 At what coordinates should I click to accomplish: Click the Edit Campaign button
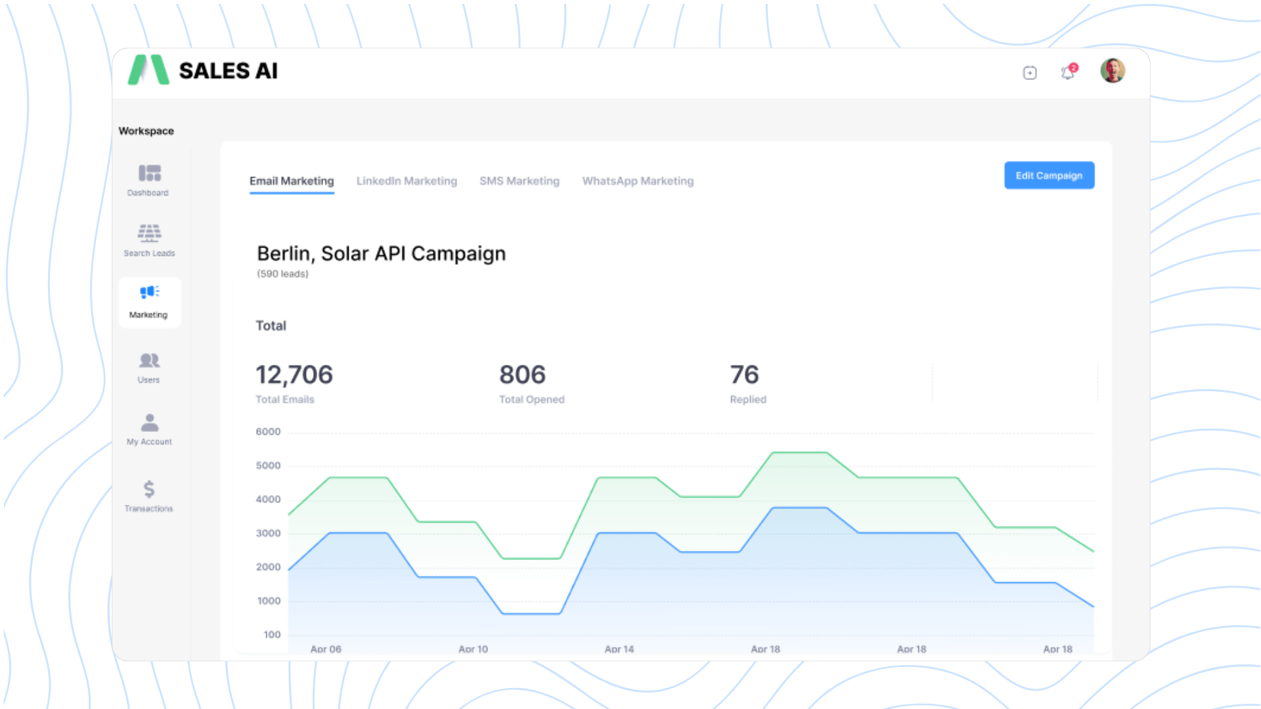[x=1049, y=175]
